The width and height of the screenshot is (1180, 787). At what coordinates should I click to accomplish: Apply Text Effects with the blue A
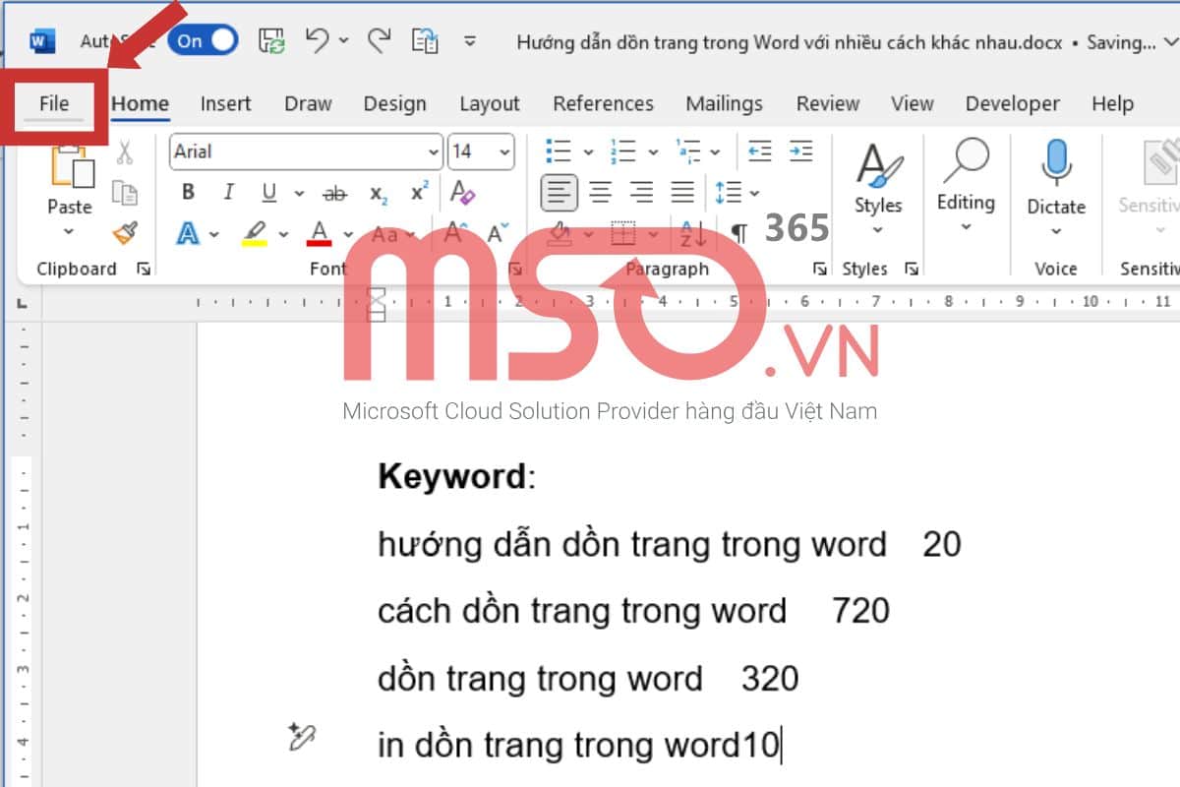pos(187,234)
